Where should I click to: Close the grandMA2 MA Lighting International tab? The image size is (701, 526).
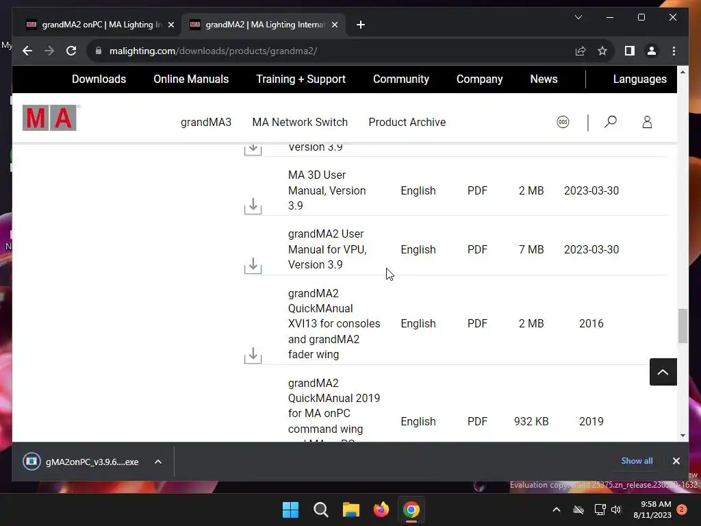click(x=334, y=25)
